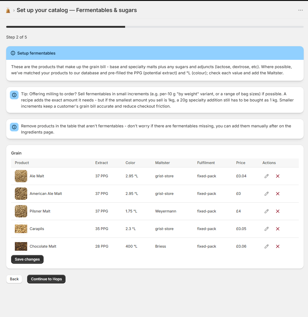Click the Extract column header
The height and width of the screenshot is (317, 308).
click(x=101, y=163)
